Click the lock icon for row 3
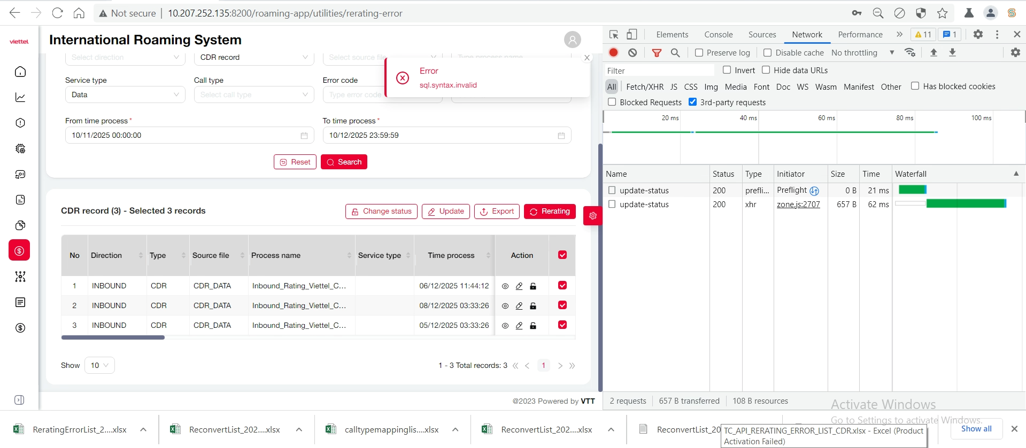Image resolution: width=1026 pixels, height=448 pixels. click(533, 326)
